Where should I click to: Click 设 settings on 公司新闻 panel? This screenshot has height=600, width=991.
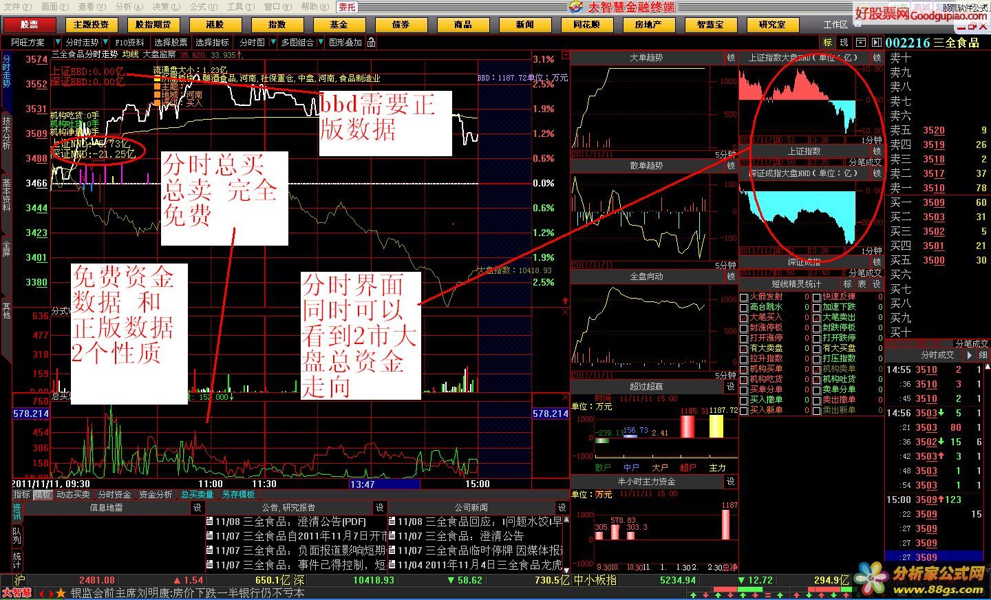click(x=562, y=508)
